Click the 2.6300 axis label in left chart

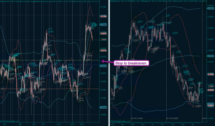[x=103, y=90]
